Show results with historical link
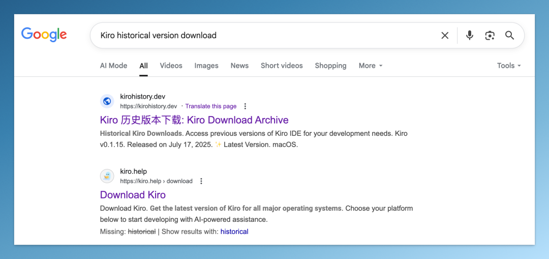Image resolution: width=549 pixels, height=259 pixels. coord(234,232)
